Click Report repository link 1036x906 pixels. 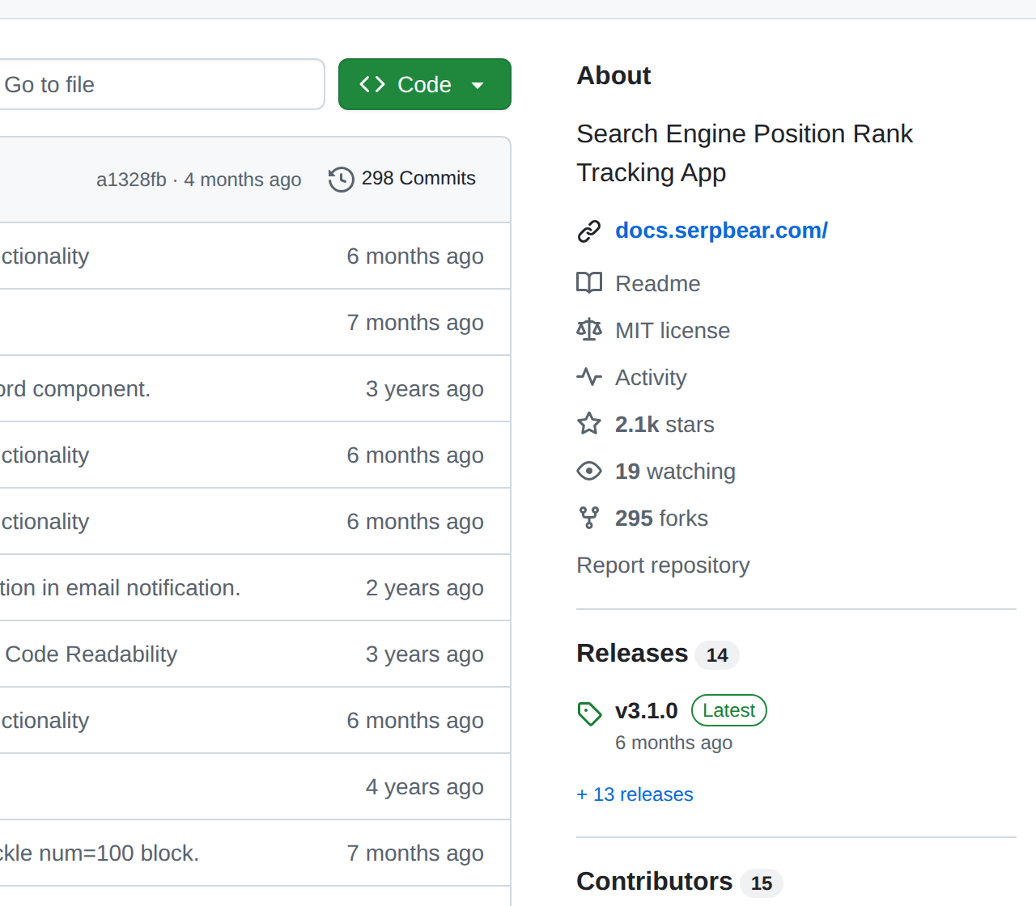pos(663,565)
